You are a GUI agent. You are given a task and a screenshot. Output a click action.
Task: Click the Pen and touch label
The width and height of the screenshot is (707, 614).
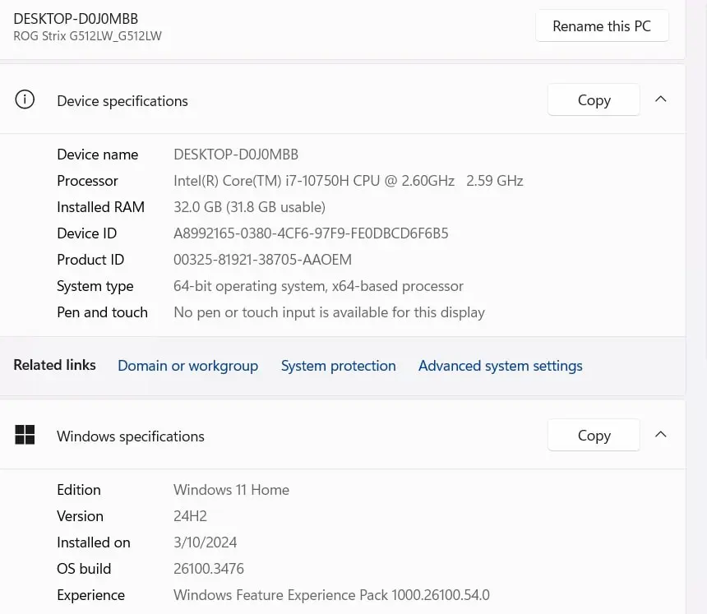103,312
